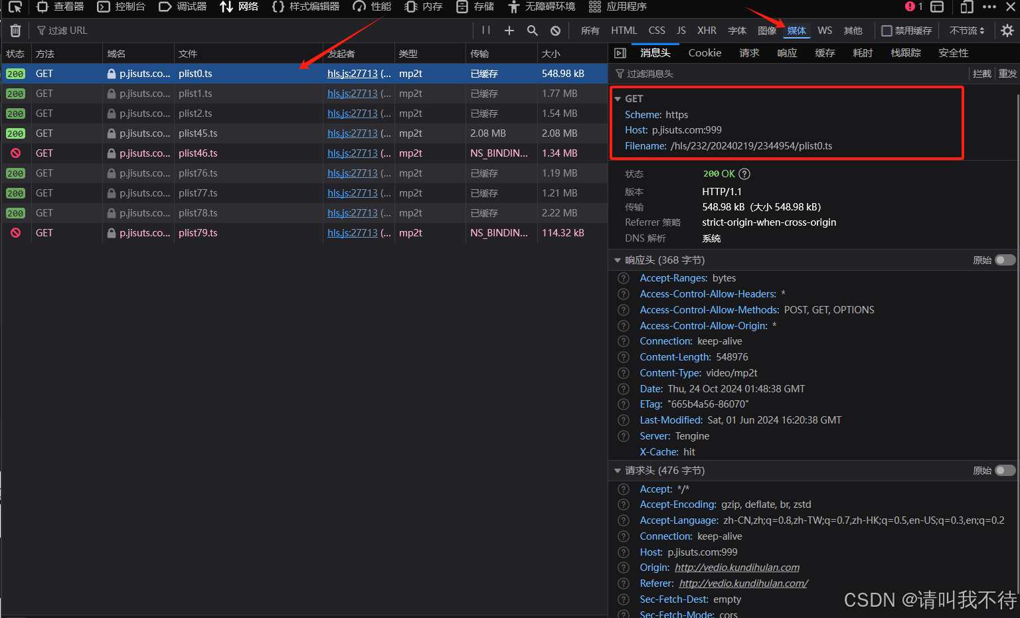Pause network recording
1020x618 pixels.
(x=486, y=31)
